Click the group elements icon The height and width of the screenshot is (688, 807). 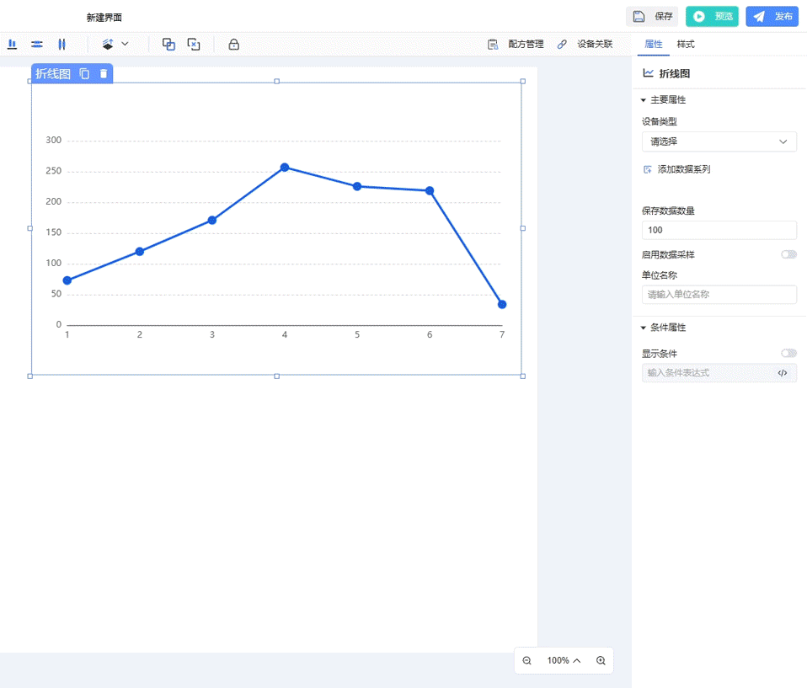(x=168, y=45)
